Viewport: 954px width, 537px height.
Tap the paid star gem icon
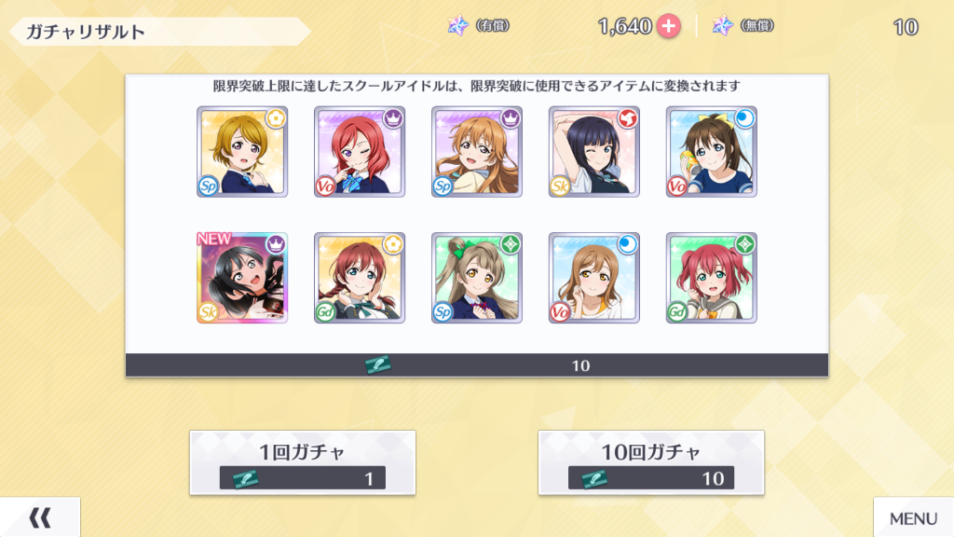pos(457,25)
